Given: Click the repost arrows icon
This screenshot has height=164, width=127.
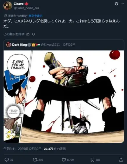Looking at the screenshot, I should 35,160.
